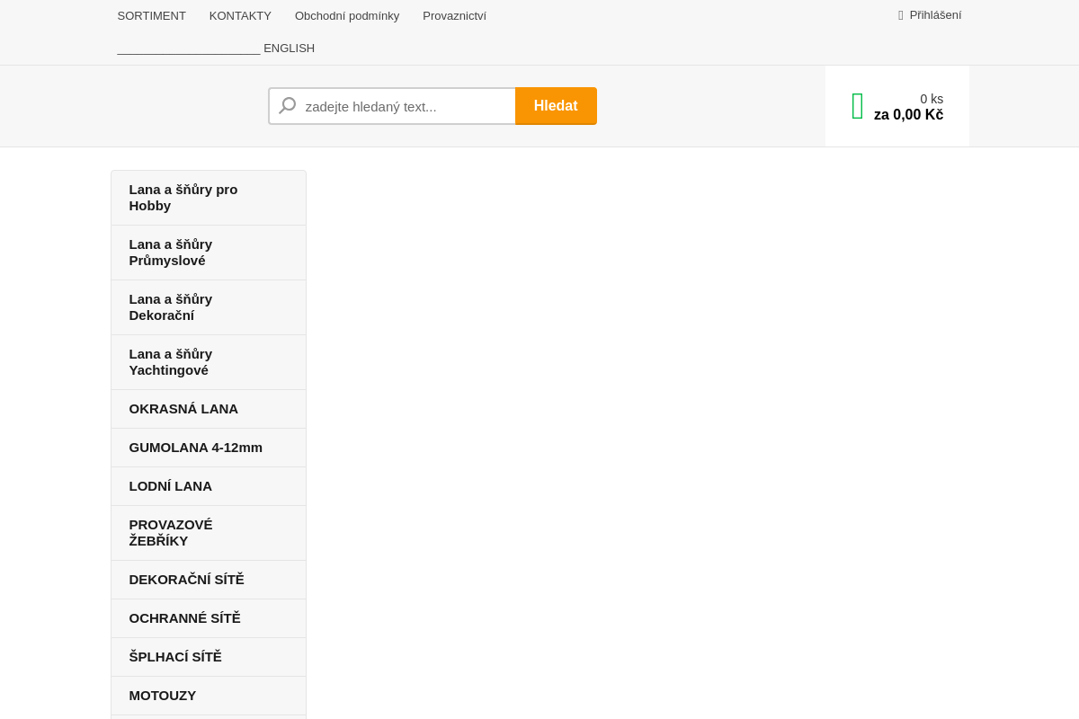Click the user icon beside Přihlášení
Viewport: 1079px width, 719px height.
[x=901, y=15]
